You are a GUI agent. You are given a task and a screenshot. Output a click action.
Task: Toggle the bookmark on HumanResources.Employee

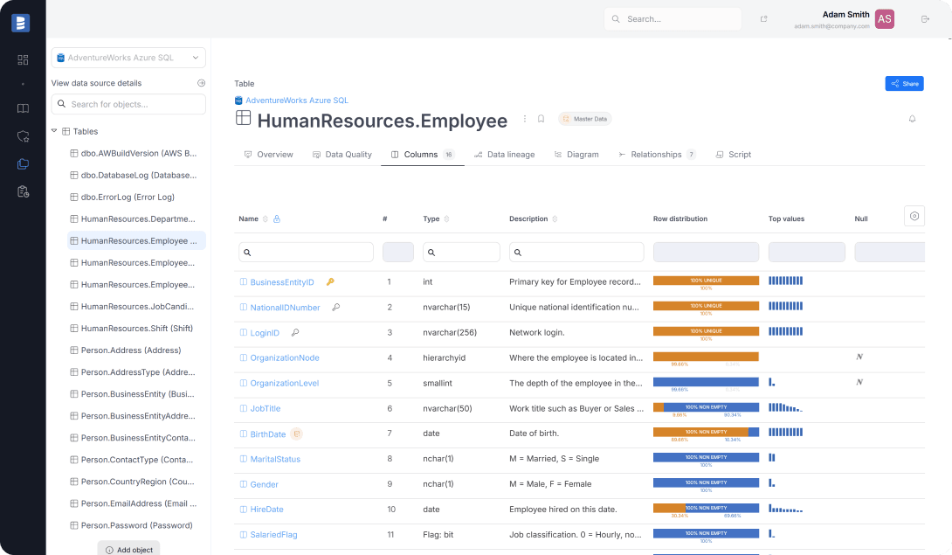click(542, 119)
